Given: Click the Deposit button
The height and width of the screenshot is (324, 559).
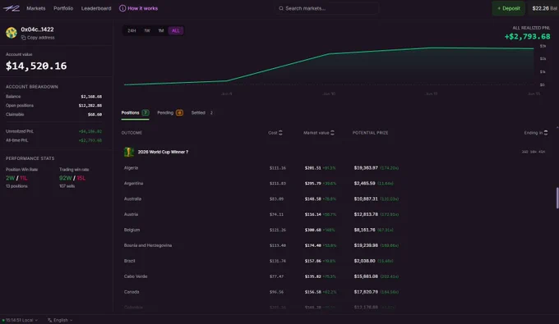Looking at the screenshot, I should pyautogui.click(x=508, y=8).
